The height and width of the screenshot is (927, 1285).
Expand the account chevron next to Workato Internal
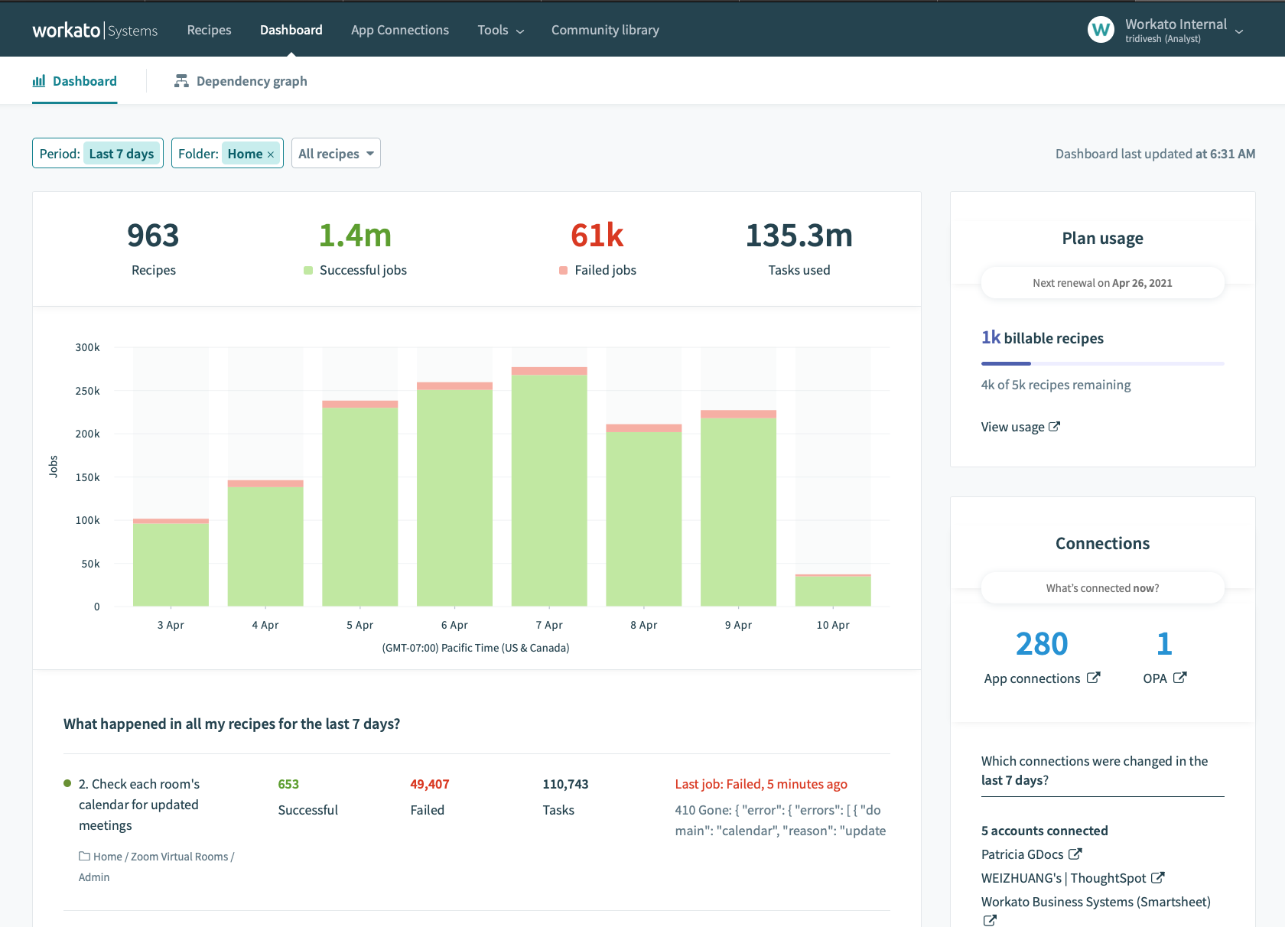point(1239,31)
